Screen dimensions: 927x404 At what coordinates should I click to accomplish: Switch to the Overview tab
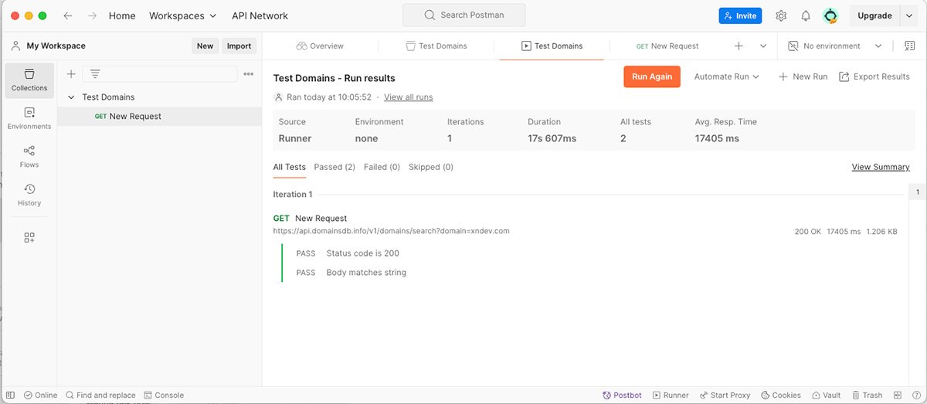[320, 46]
